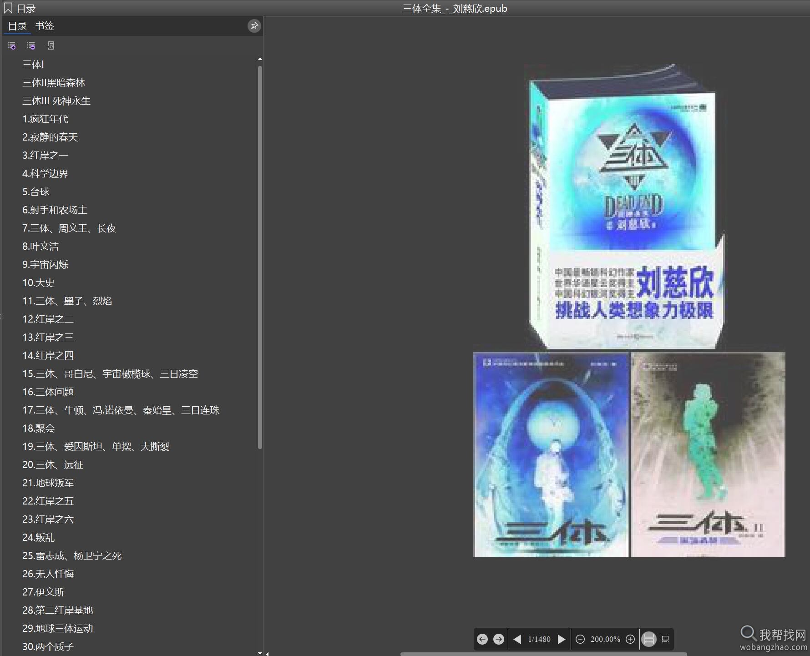Open chapter 23.红岸之六
This screenshot has height=656, width=810.
point(48,520)
